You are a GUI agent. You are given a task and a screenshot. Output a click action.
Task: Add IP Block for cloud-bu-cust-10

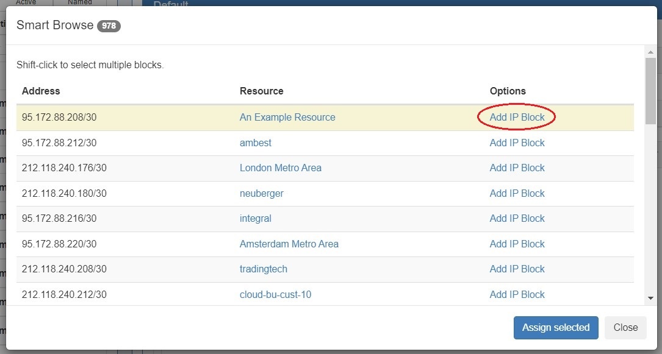click(517, 294)
